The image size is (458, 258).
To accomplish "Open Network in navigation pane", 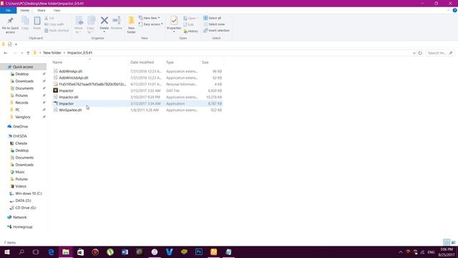I will coord(19,217).
